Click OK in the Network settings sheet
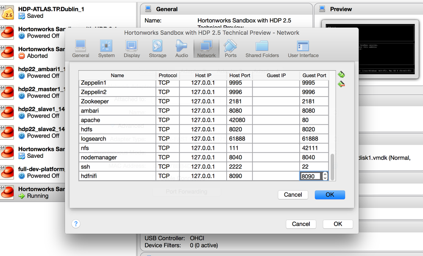Image resolution: width=423 pixels, height=256 pixels. pyautogui.click(x=338, y=224)
